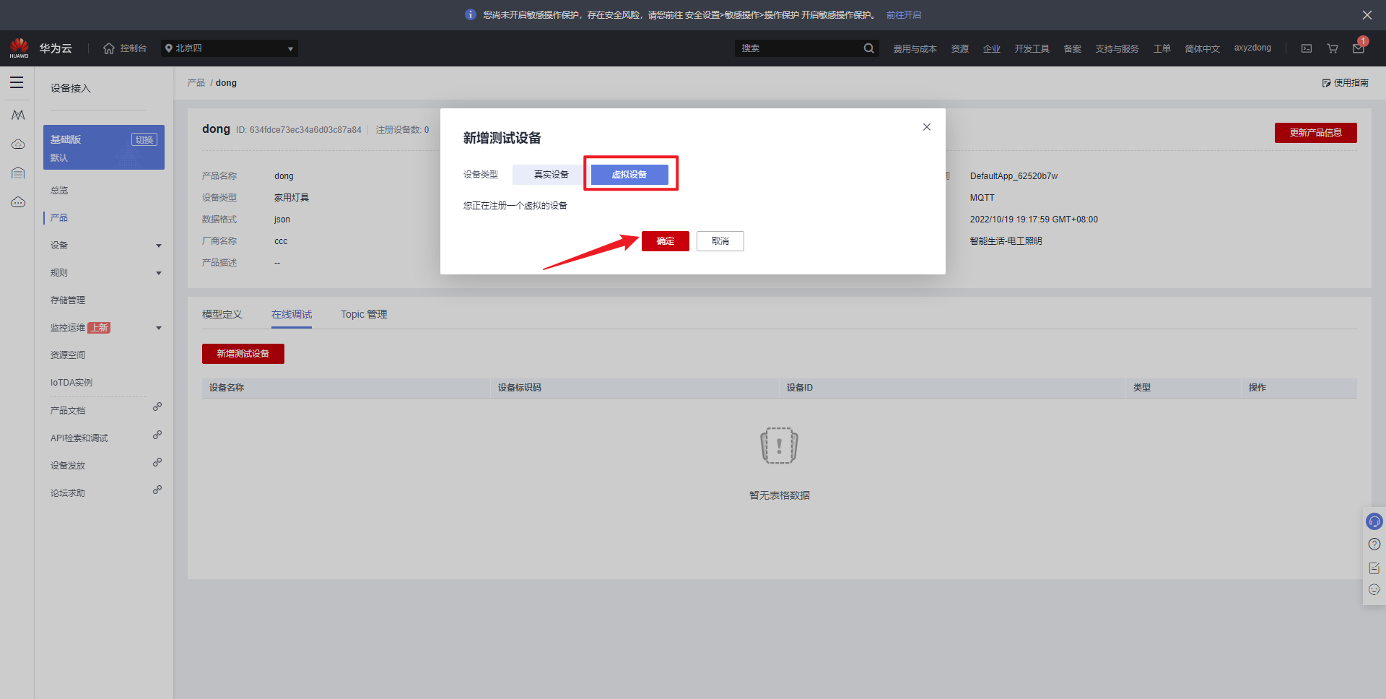
Task: Click the DefaultApp_62520b7w value
Action: pyautogui.click(x=1014, y=176)
